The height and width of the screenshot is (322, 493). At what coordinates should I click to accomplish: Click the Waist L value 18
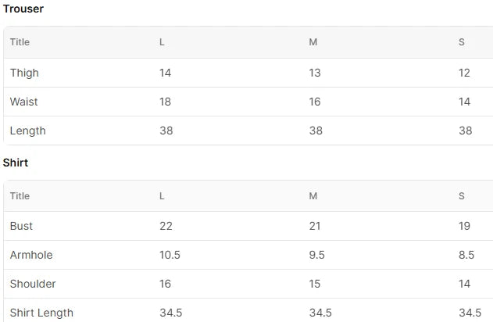(165, 102)
